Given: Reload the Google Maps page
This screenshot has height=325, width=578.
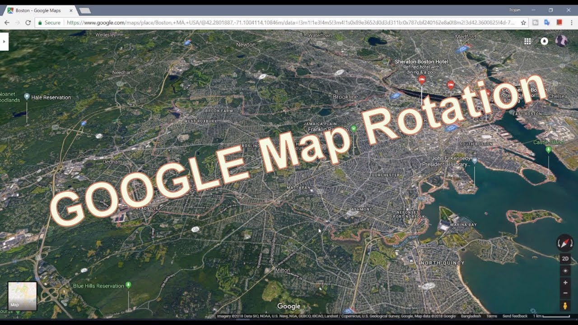Looking at the screenshot, I should tap(28, 23).
